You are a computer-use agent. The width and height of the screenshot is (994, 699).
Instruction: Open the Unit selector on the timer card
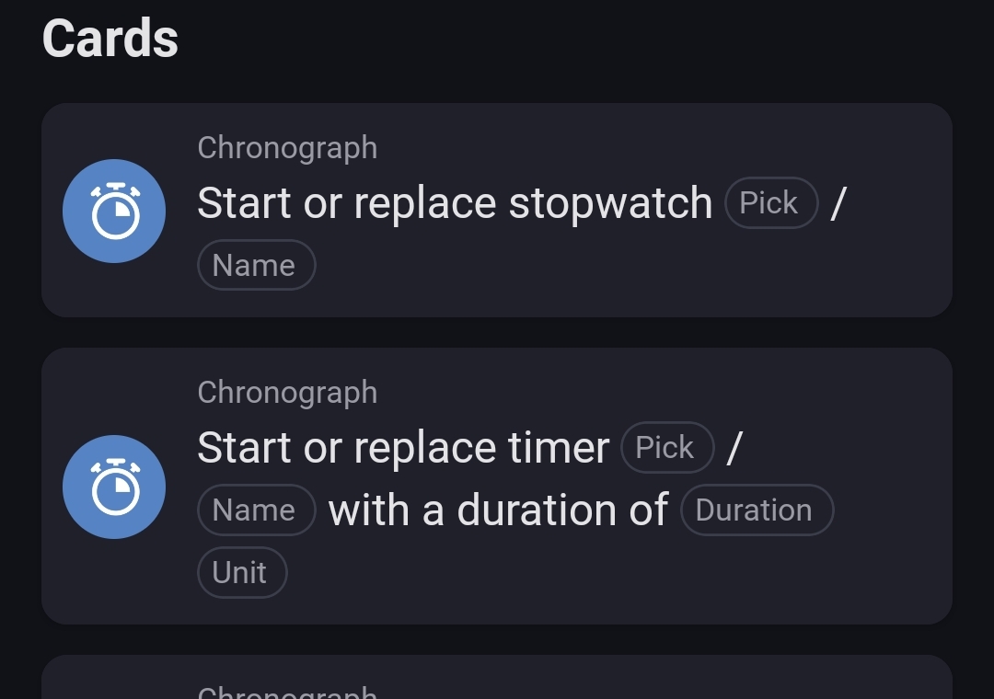[x=242, y=572]
